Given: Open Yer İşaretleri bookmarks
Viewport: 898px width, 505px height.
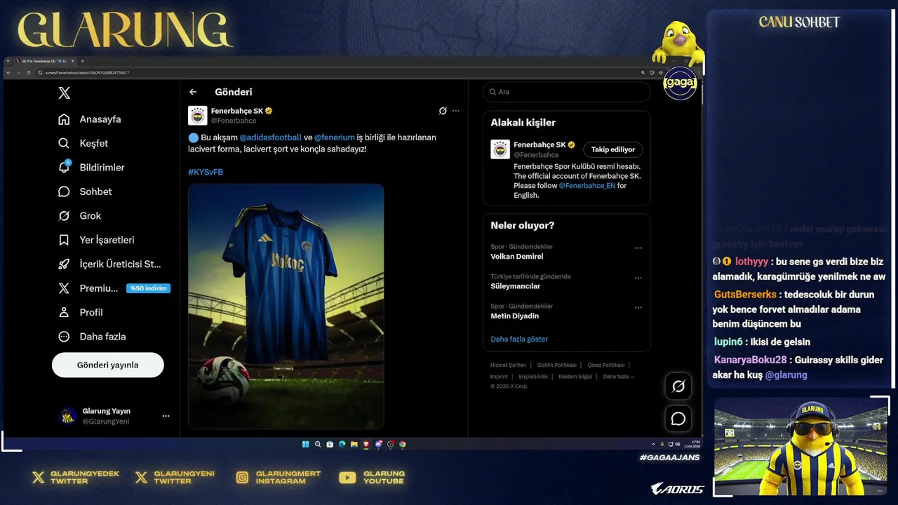Looking at the screenshot, I should click(96, 240).
